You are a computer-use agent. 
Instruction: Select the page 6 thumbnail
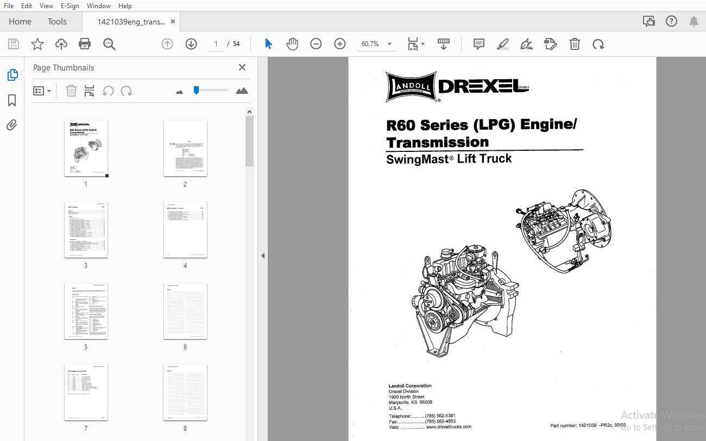pos(185,311)
